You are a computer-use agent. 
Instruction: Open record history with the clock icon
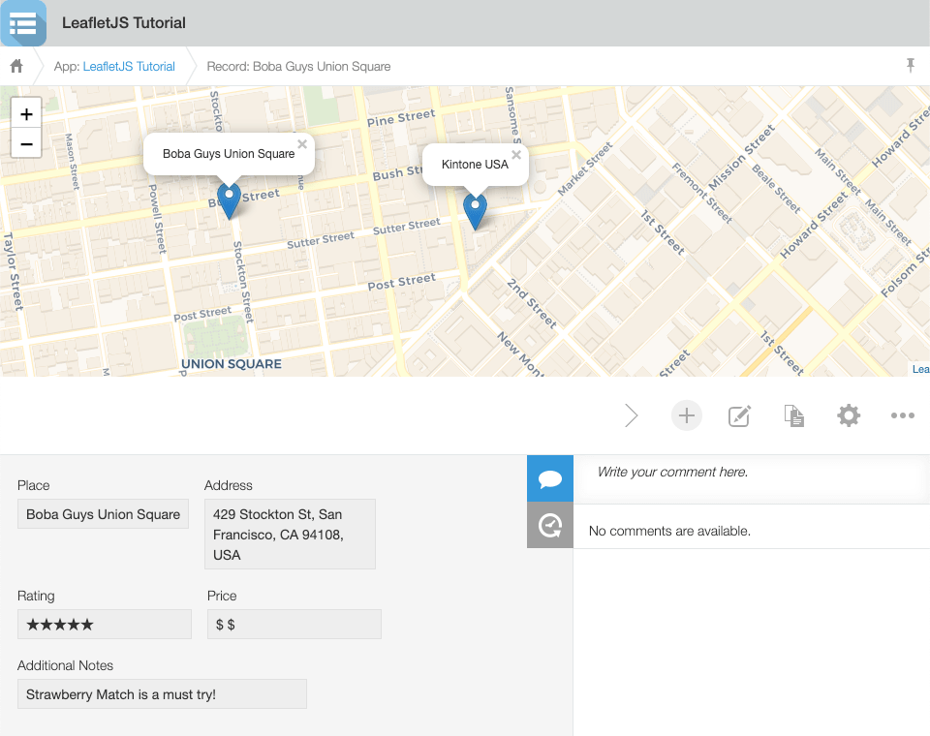point(549,525)
